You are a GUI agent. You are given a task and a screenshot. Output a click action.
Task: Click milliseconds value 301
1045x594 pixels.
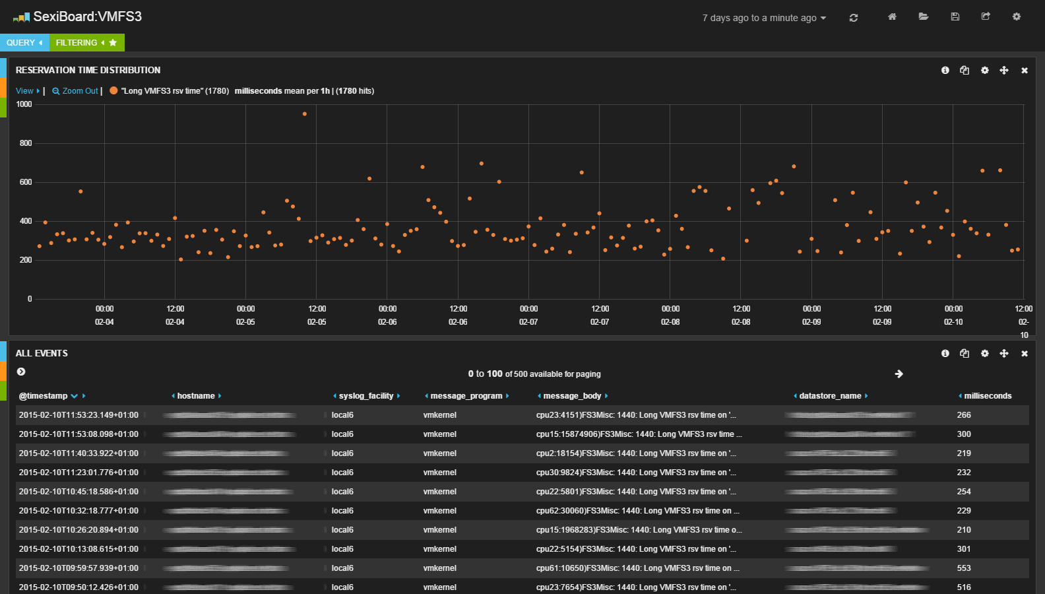[964, 549]
